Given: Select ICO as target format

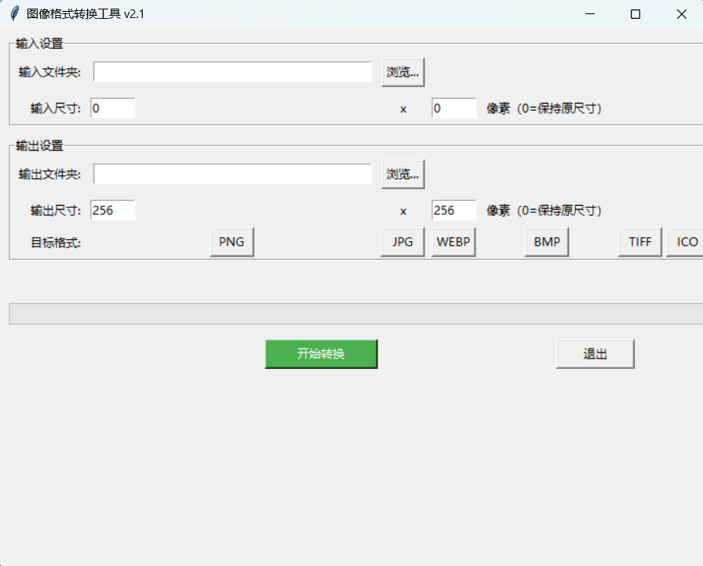Looking at the screenshot, I should (x=684, y=242).
